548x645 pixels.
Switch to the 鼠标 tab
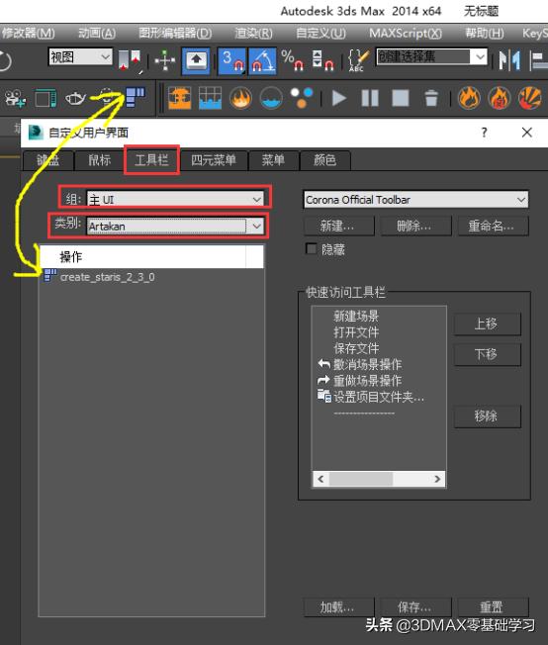(100, 160)
